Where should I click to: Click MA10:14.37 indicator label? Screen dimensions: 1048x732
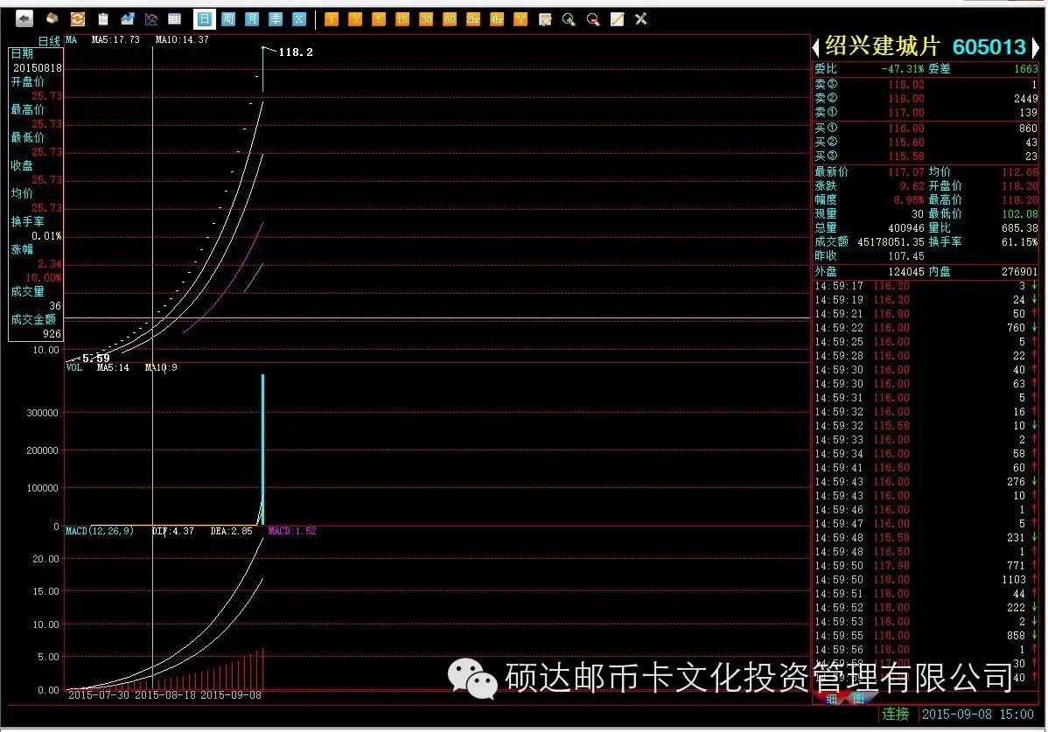[182, 40]
